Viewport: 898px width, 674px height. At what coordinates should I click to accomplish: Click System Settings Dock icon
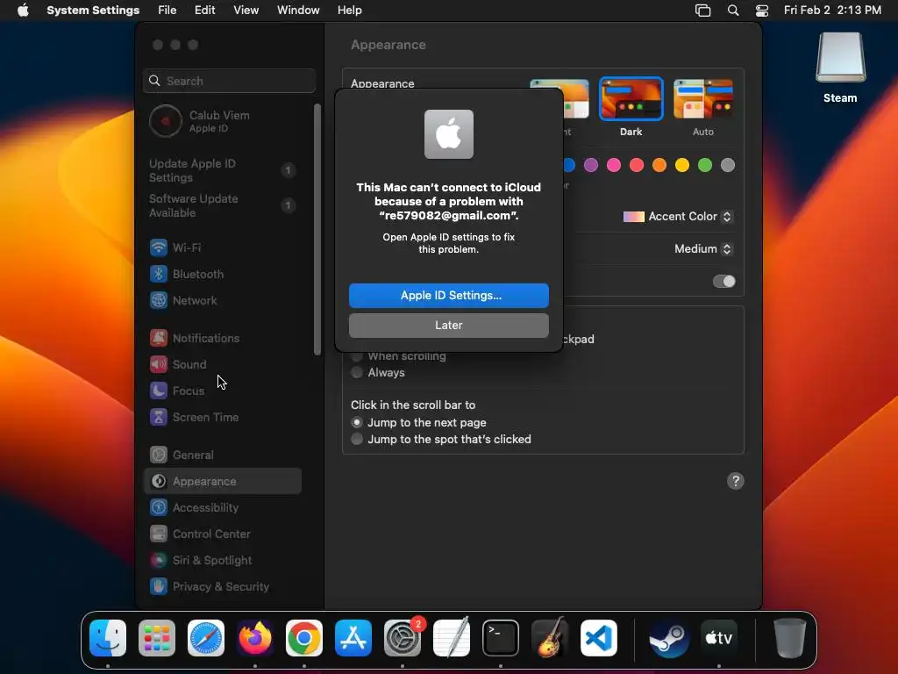pos(403,638)
